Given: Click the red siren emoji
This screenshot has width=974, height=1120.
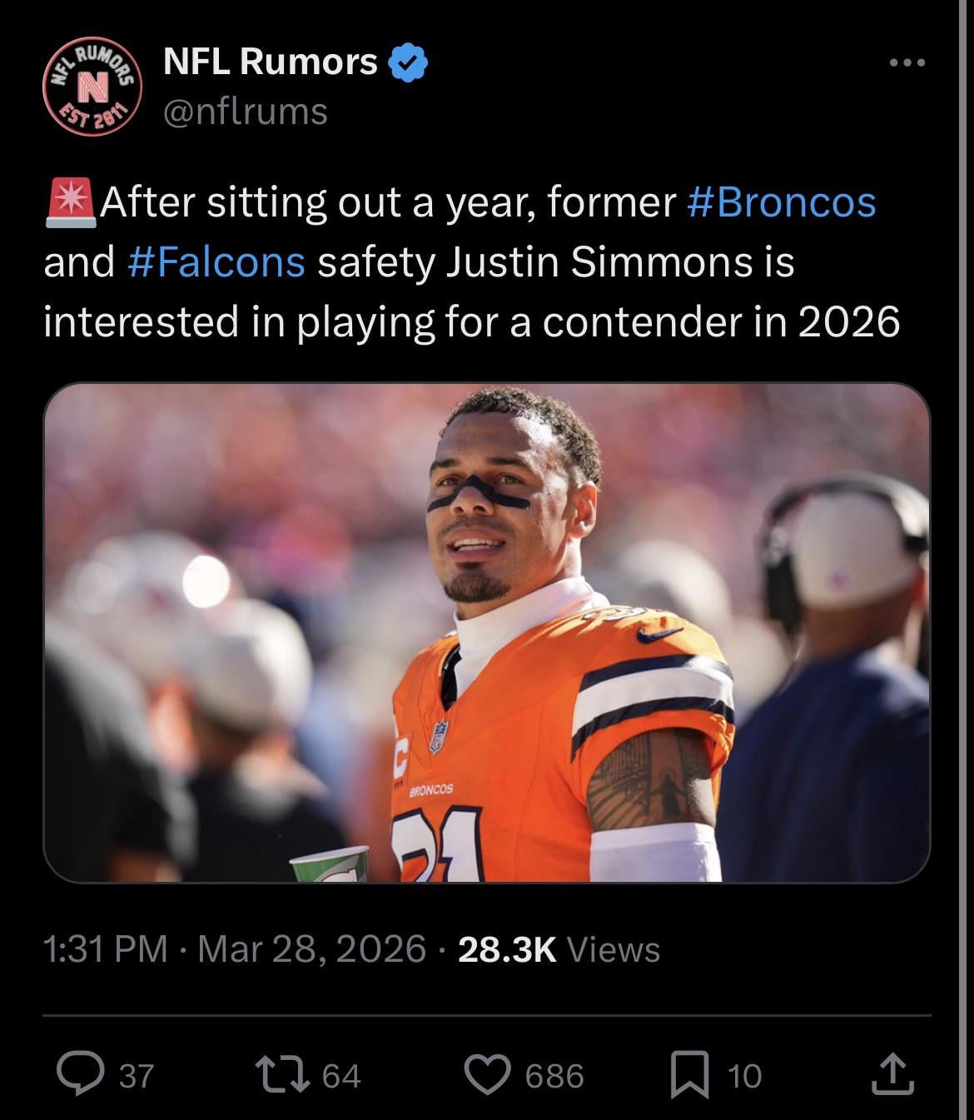Looking at the screenshot, I should coord(71,202).
